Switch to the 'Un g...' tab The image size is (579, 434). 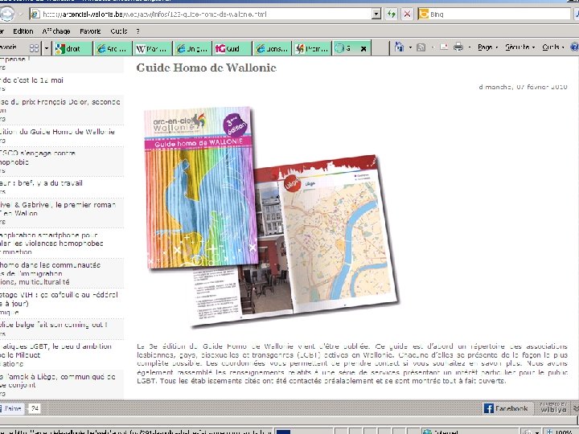coord(193,48)
